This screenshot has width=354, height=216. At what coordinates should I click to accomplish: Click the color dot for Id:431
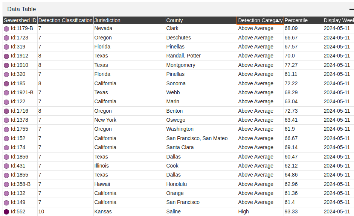point(6,166)
